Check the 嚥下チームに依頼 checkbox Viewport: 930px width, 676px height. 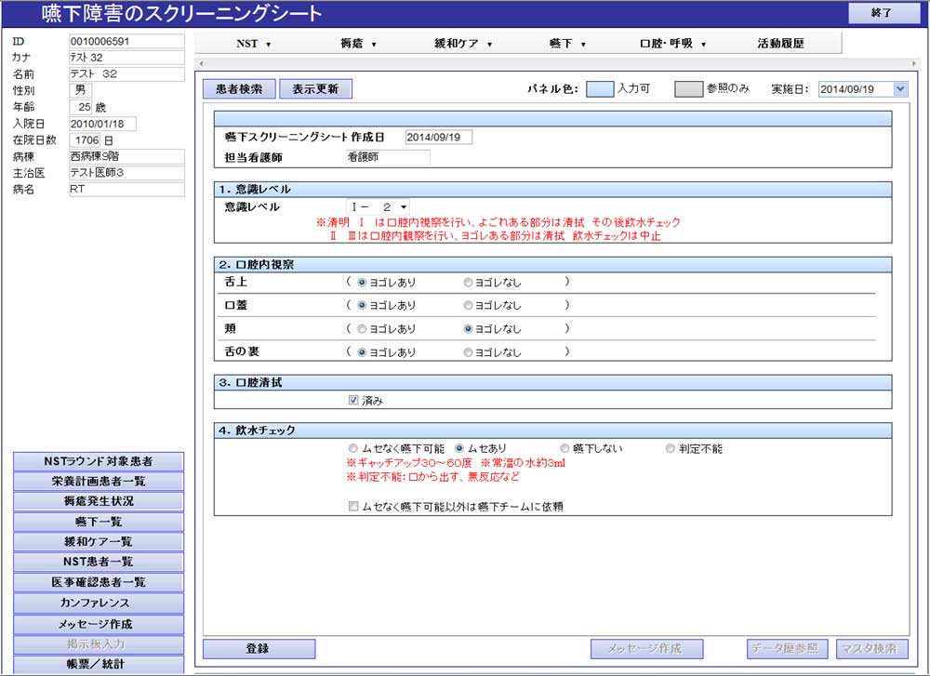(x=353, y=507)
